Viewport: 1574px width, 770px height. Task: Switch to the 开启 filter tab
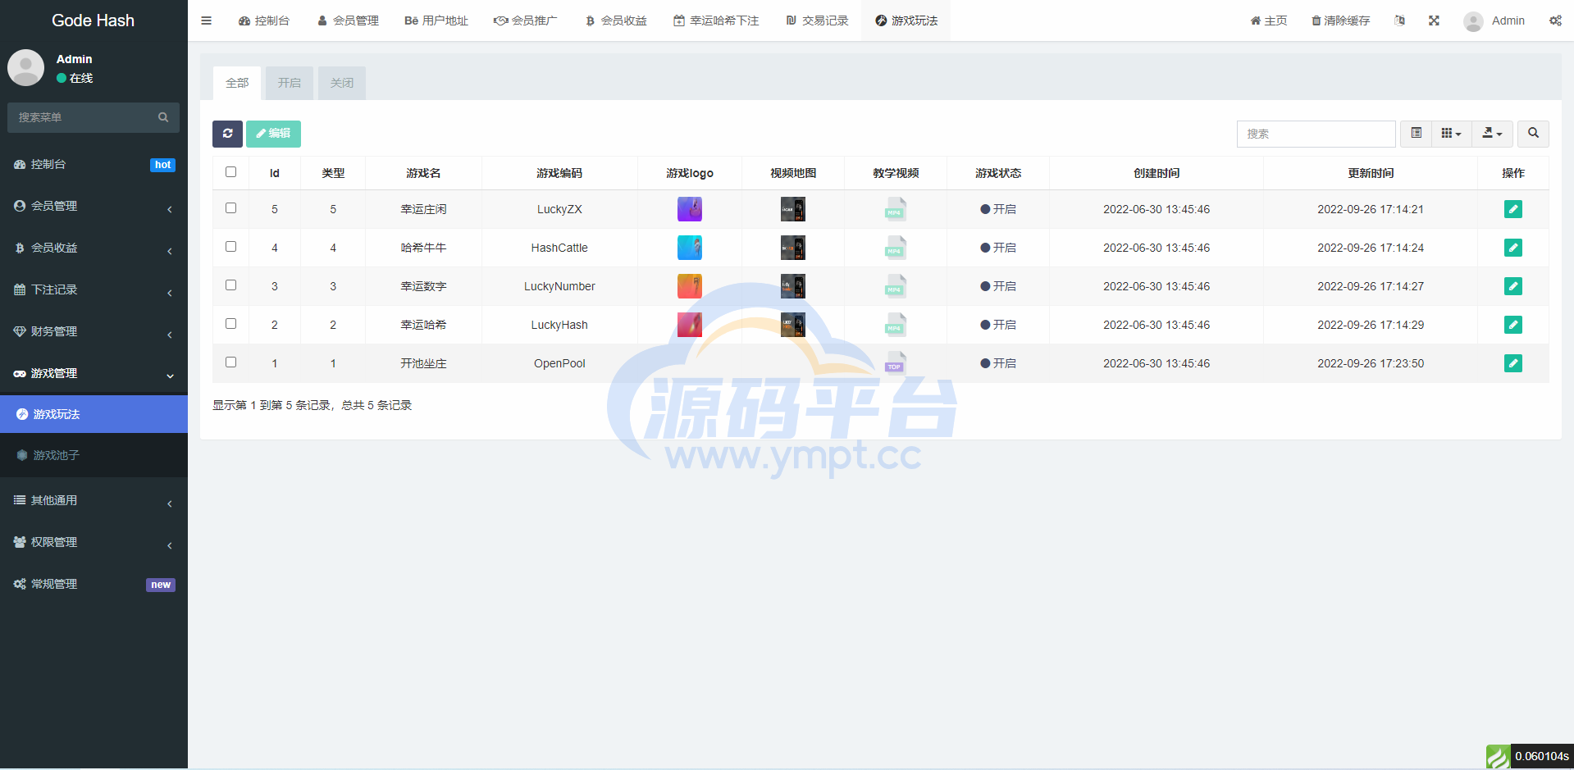click(290, 83)
